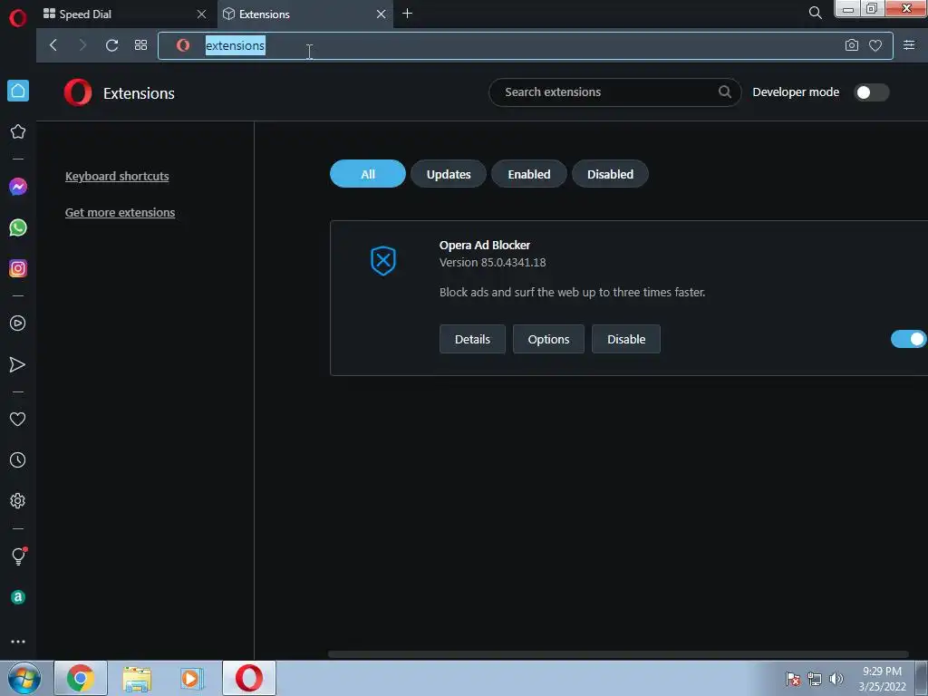Open the green 'a' sidebar icon
This screenshot has height=696, width=928.
point(18,597)
